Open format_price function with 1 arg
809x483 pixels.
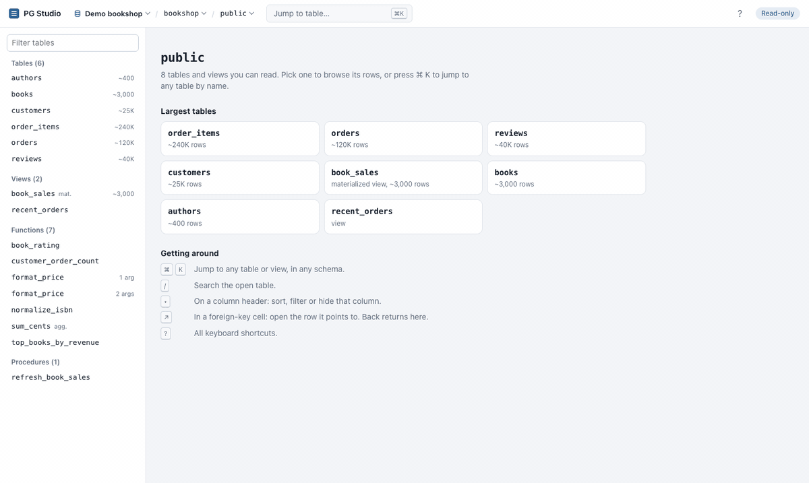click(x=73, y=278)
